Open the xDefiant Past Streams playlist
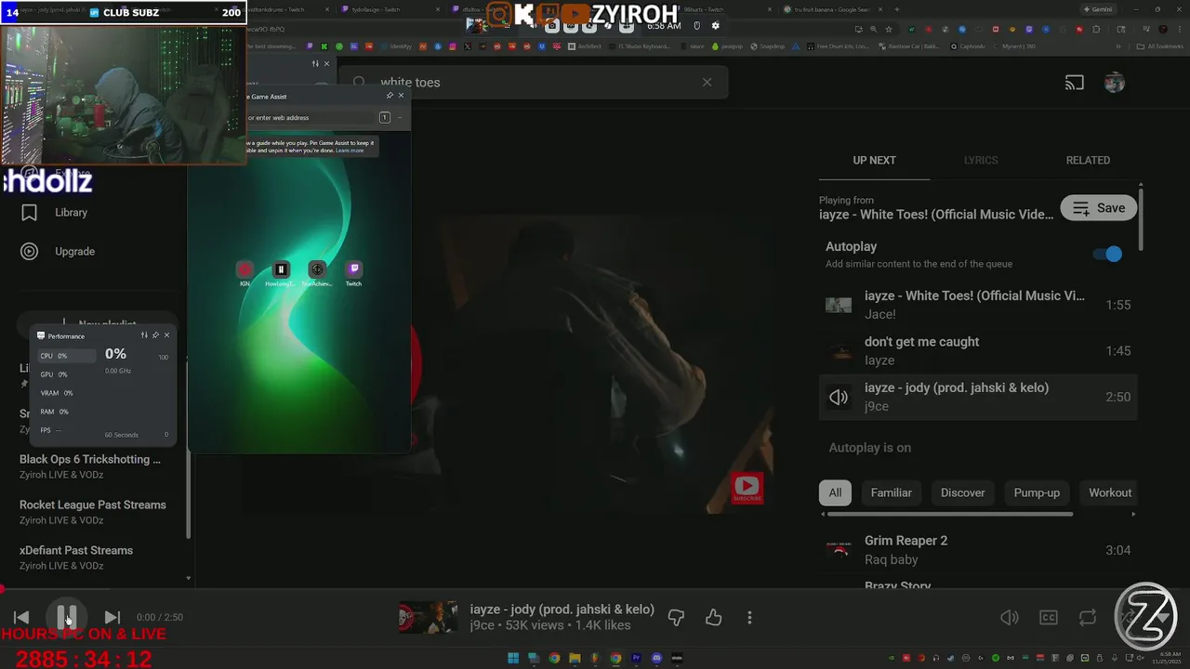Image resolution: width=1190 pixels, height=669 pixels. tap(76, 557)
